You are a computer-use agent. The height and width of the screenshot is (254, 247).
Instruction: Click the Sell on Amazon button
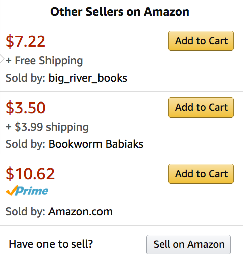tap(188, 244)
